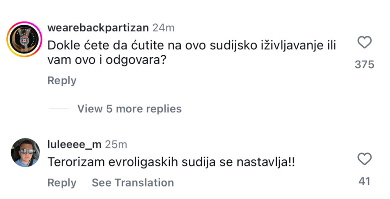This screenshot has width=390, height=199.
Task: Like the wearebackpartizan comment with heart icon
Action: (x=364, y=43)
